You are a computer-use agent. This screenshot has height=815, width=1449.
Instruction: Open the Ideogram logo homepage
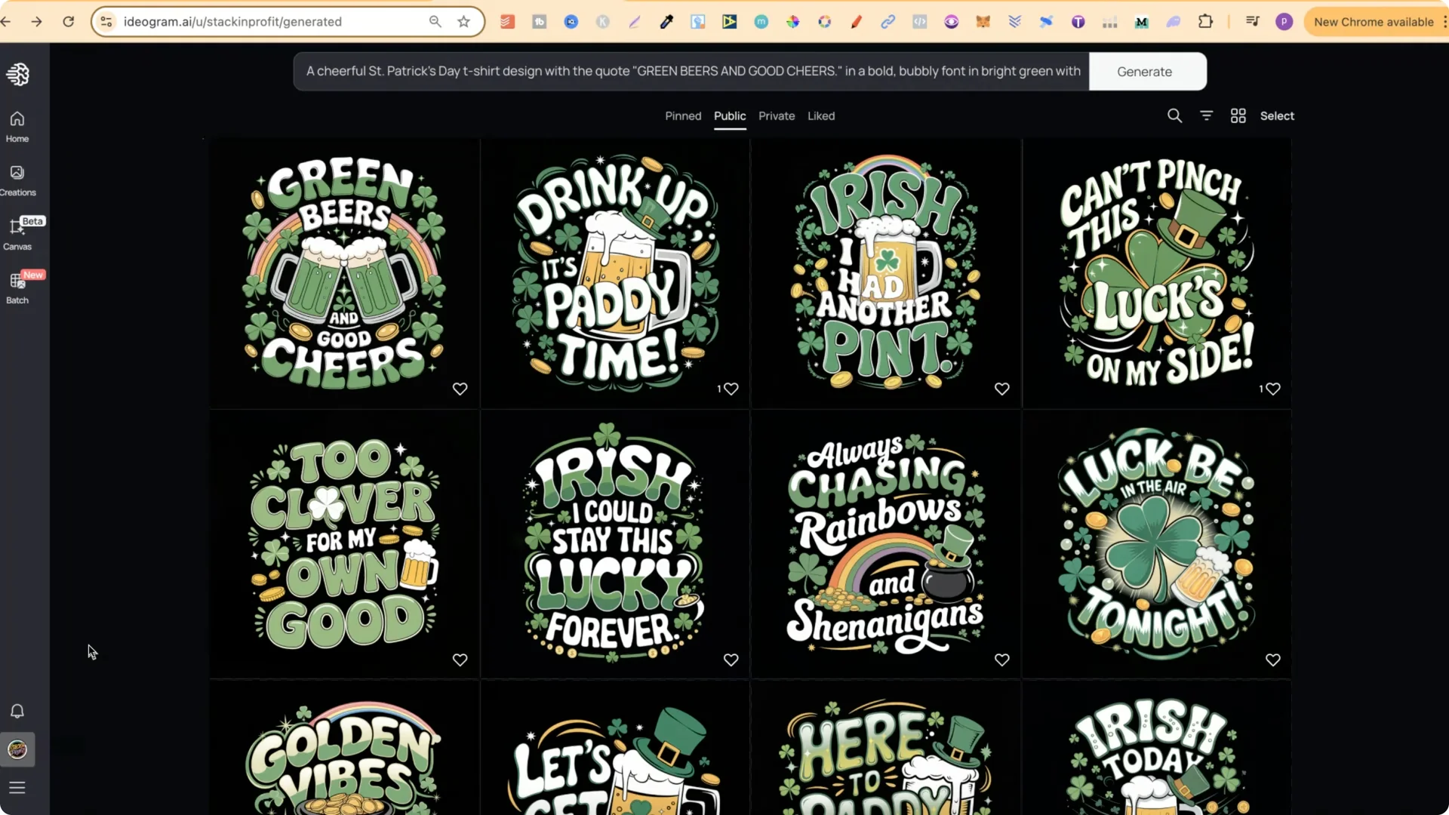tap(17, 74)
